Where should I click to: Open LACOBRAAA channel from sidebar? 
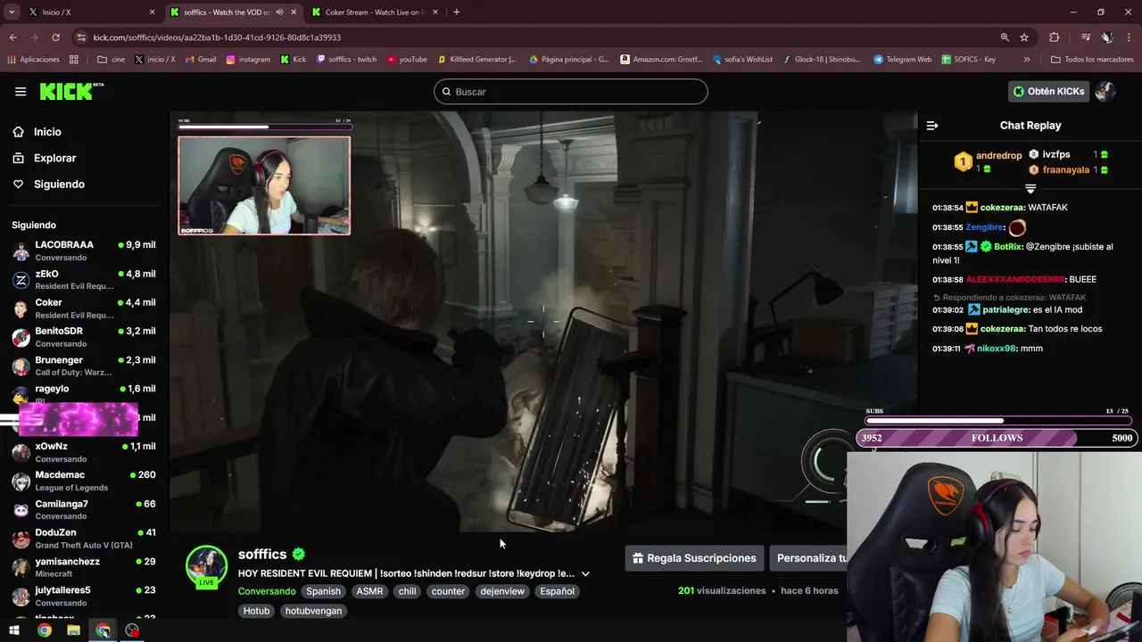coord(84,251)
